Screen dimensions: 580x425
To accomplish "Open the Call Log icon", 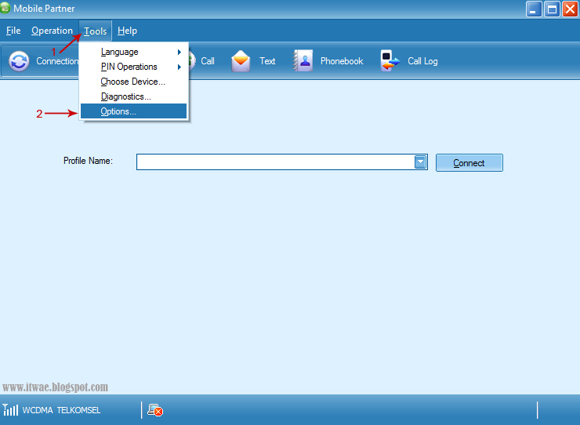I will (x=390, y=60).
